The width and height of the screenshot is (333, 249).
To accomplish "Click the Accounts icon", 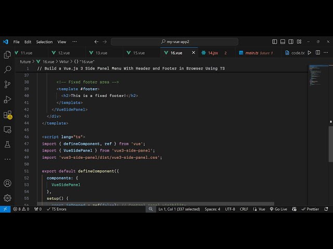I will pyautogui.click(x=7, y=183).
